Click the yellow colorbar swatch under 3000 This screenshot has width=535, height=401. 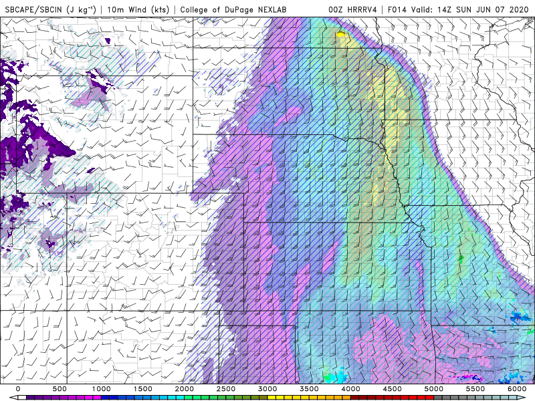tap(272, 398)
